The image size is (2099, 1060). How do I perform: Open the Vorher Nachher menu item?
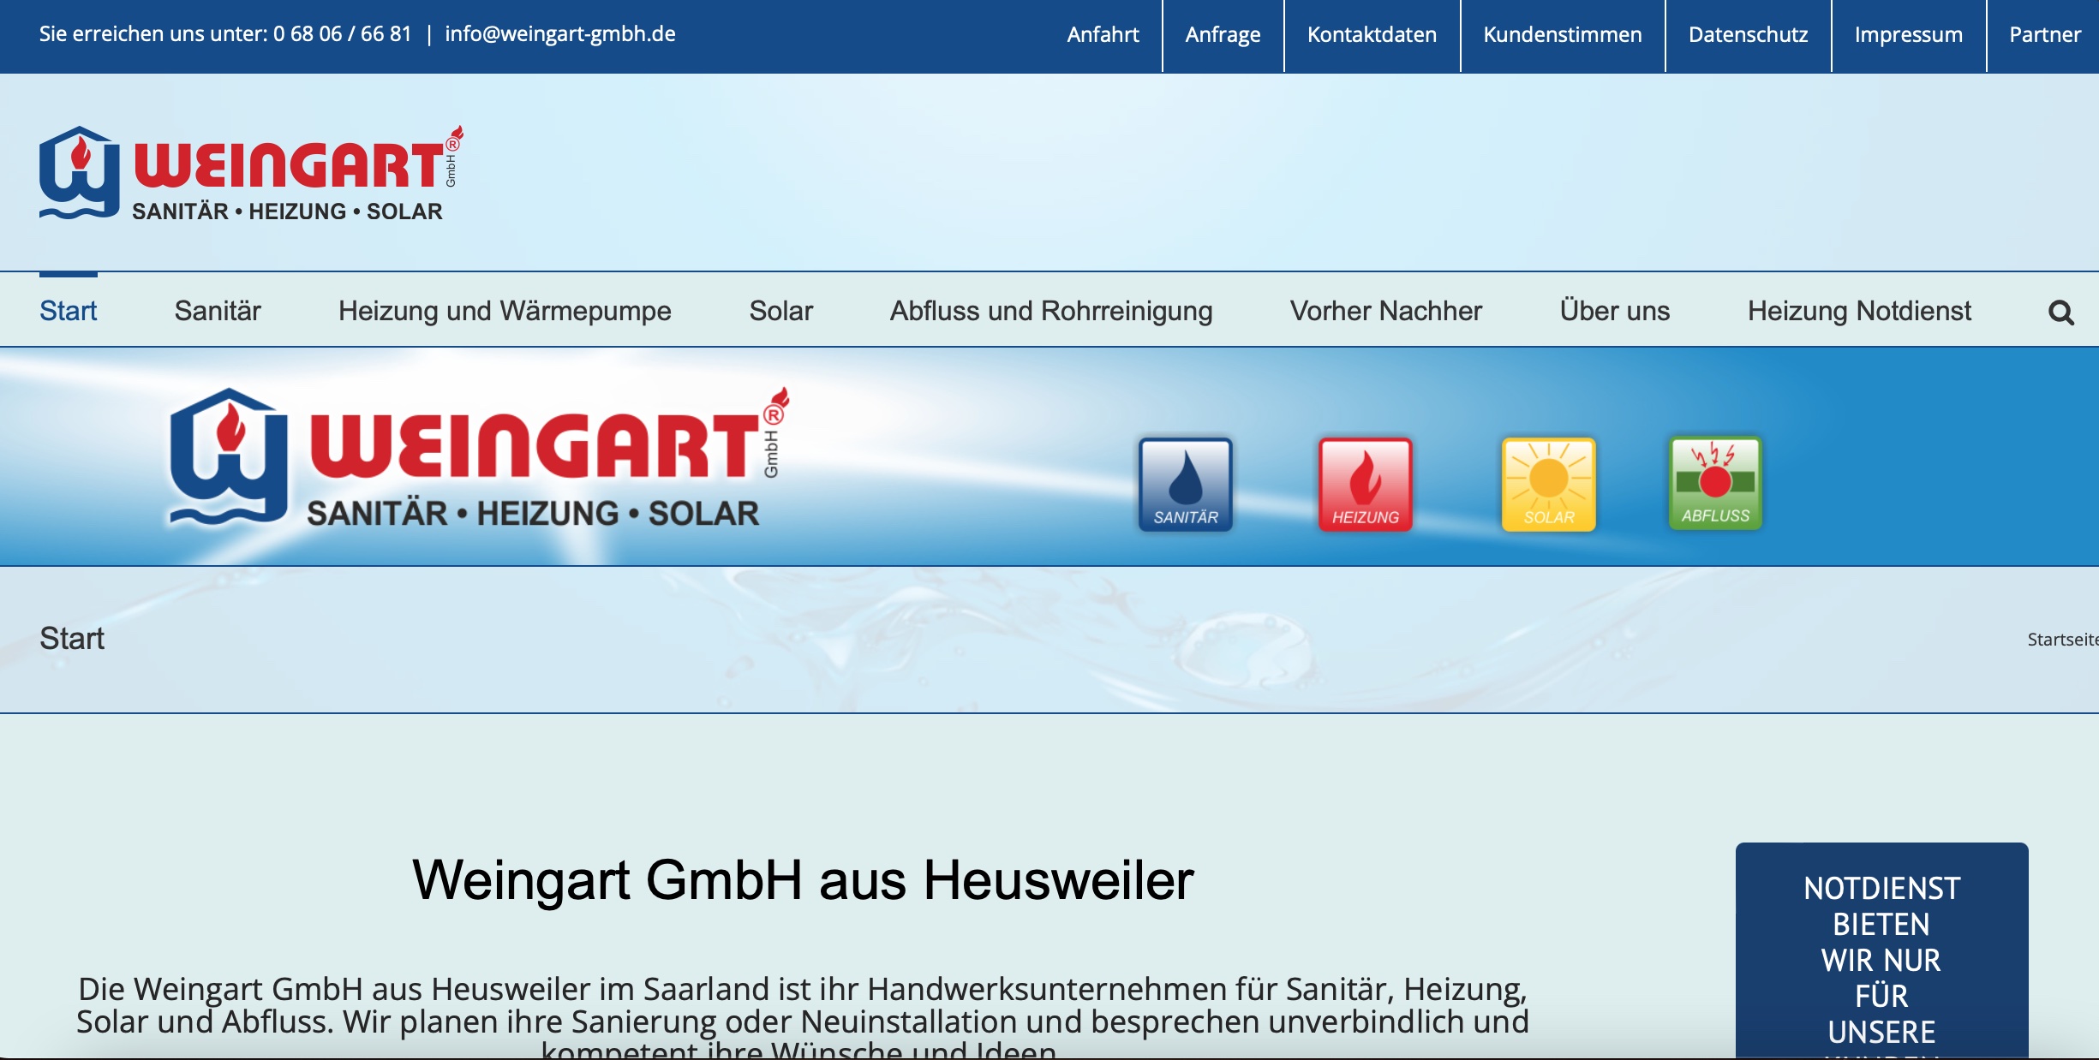point(1386,311)
